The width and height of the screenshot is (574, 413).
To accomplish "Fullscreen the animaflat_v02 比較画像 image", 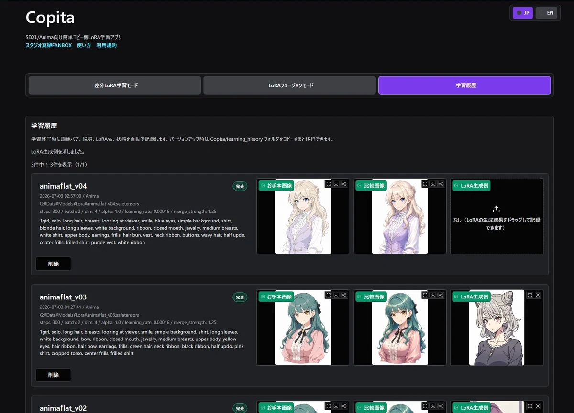I will pyautogui.click(x=425, y=406).
